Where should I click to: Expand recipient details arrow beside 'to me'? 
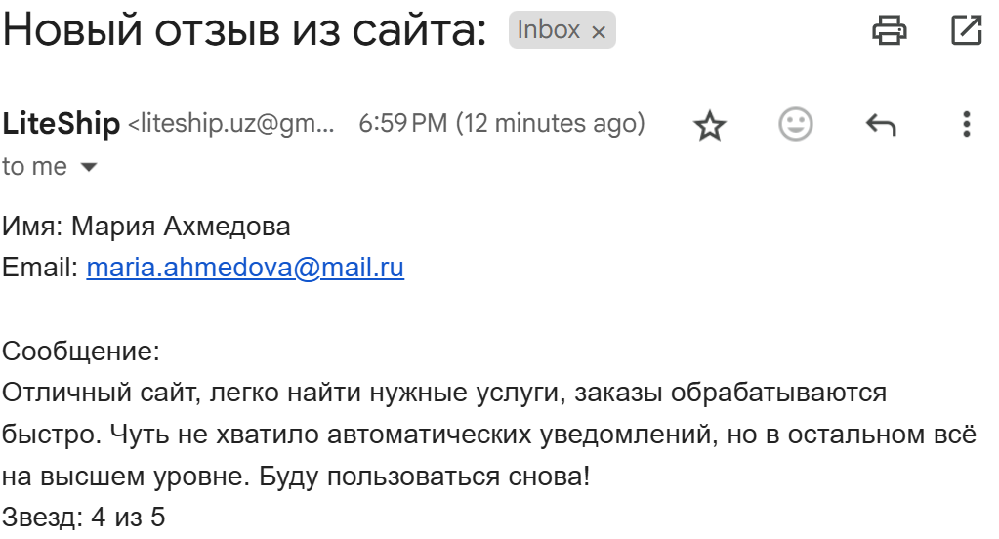coord(89,168)
